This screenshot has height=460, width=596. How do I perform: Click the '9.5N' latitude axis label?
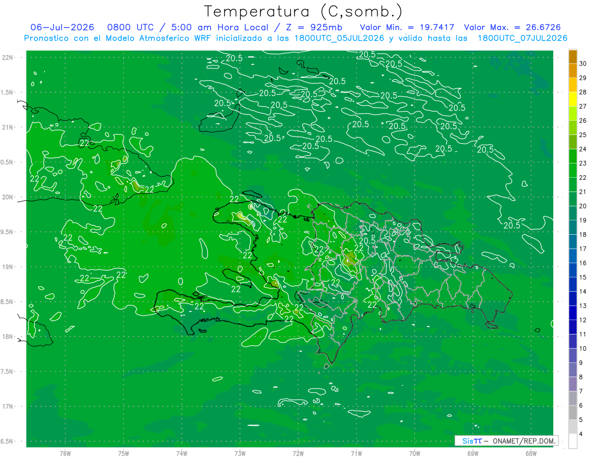click(x=7, y=232)
